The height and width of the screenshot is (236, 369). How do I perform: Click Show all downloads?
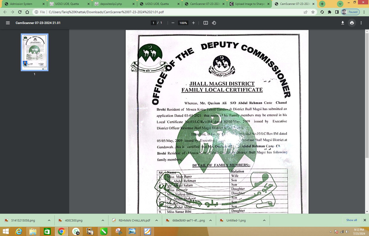pyautogui.click(x=352, y=220)
